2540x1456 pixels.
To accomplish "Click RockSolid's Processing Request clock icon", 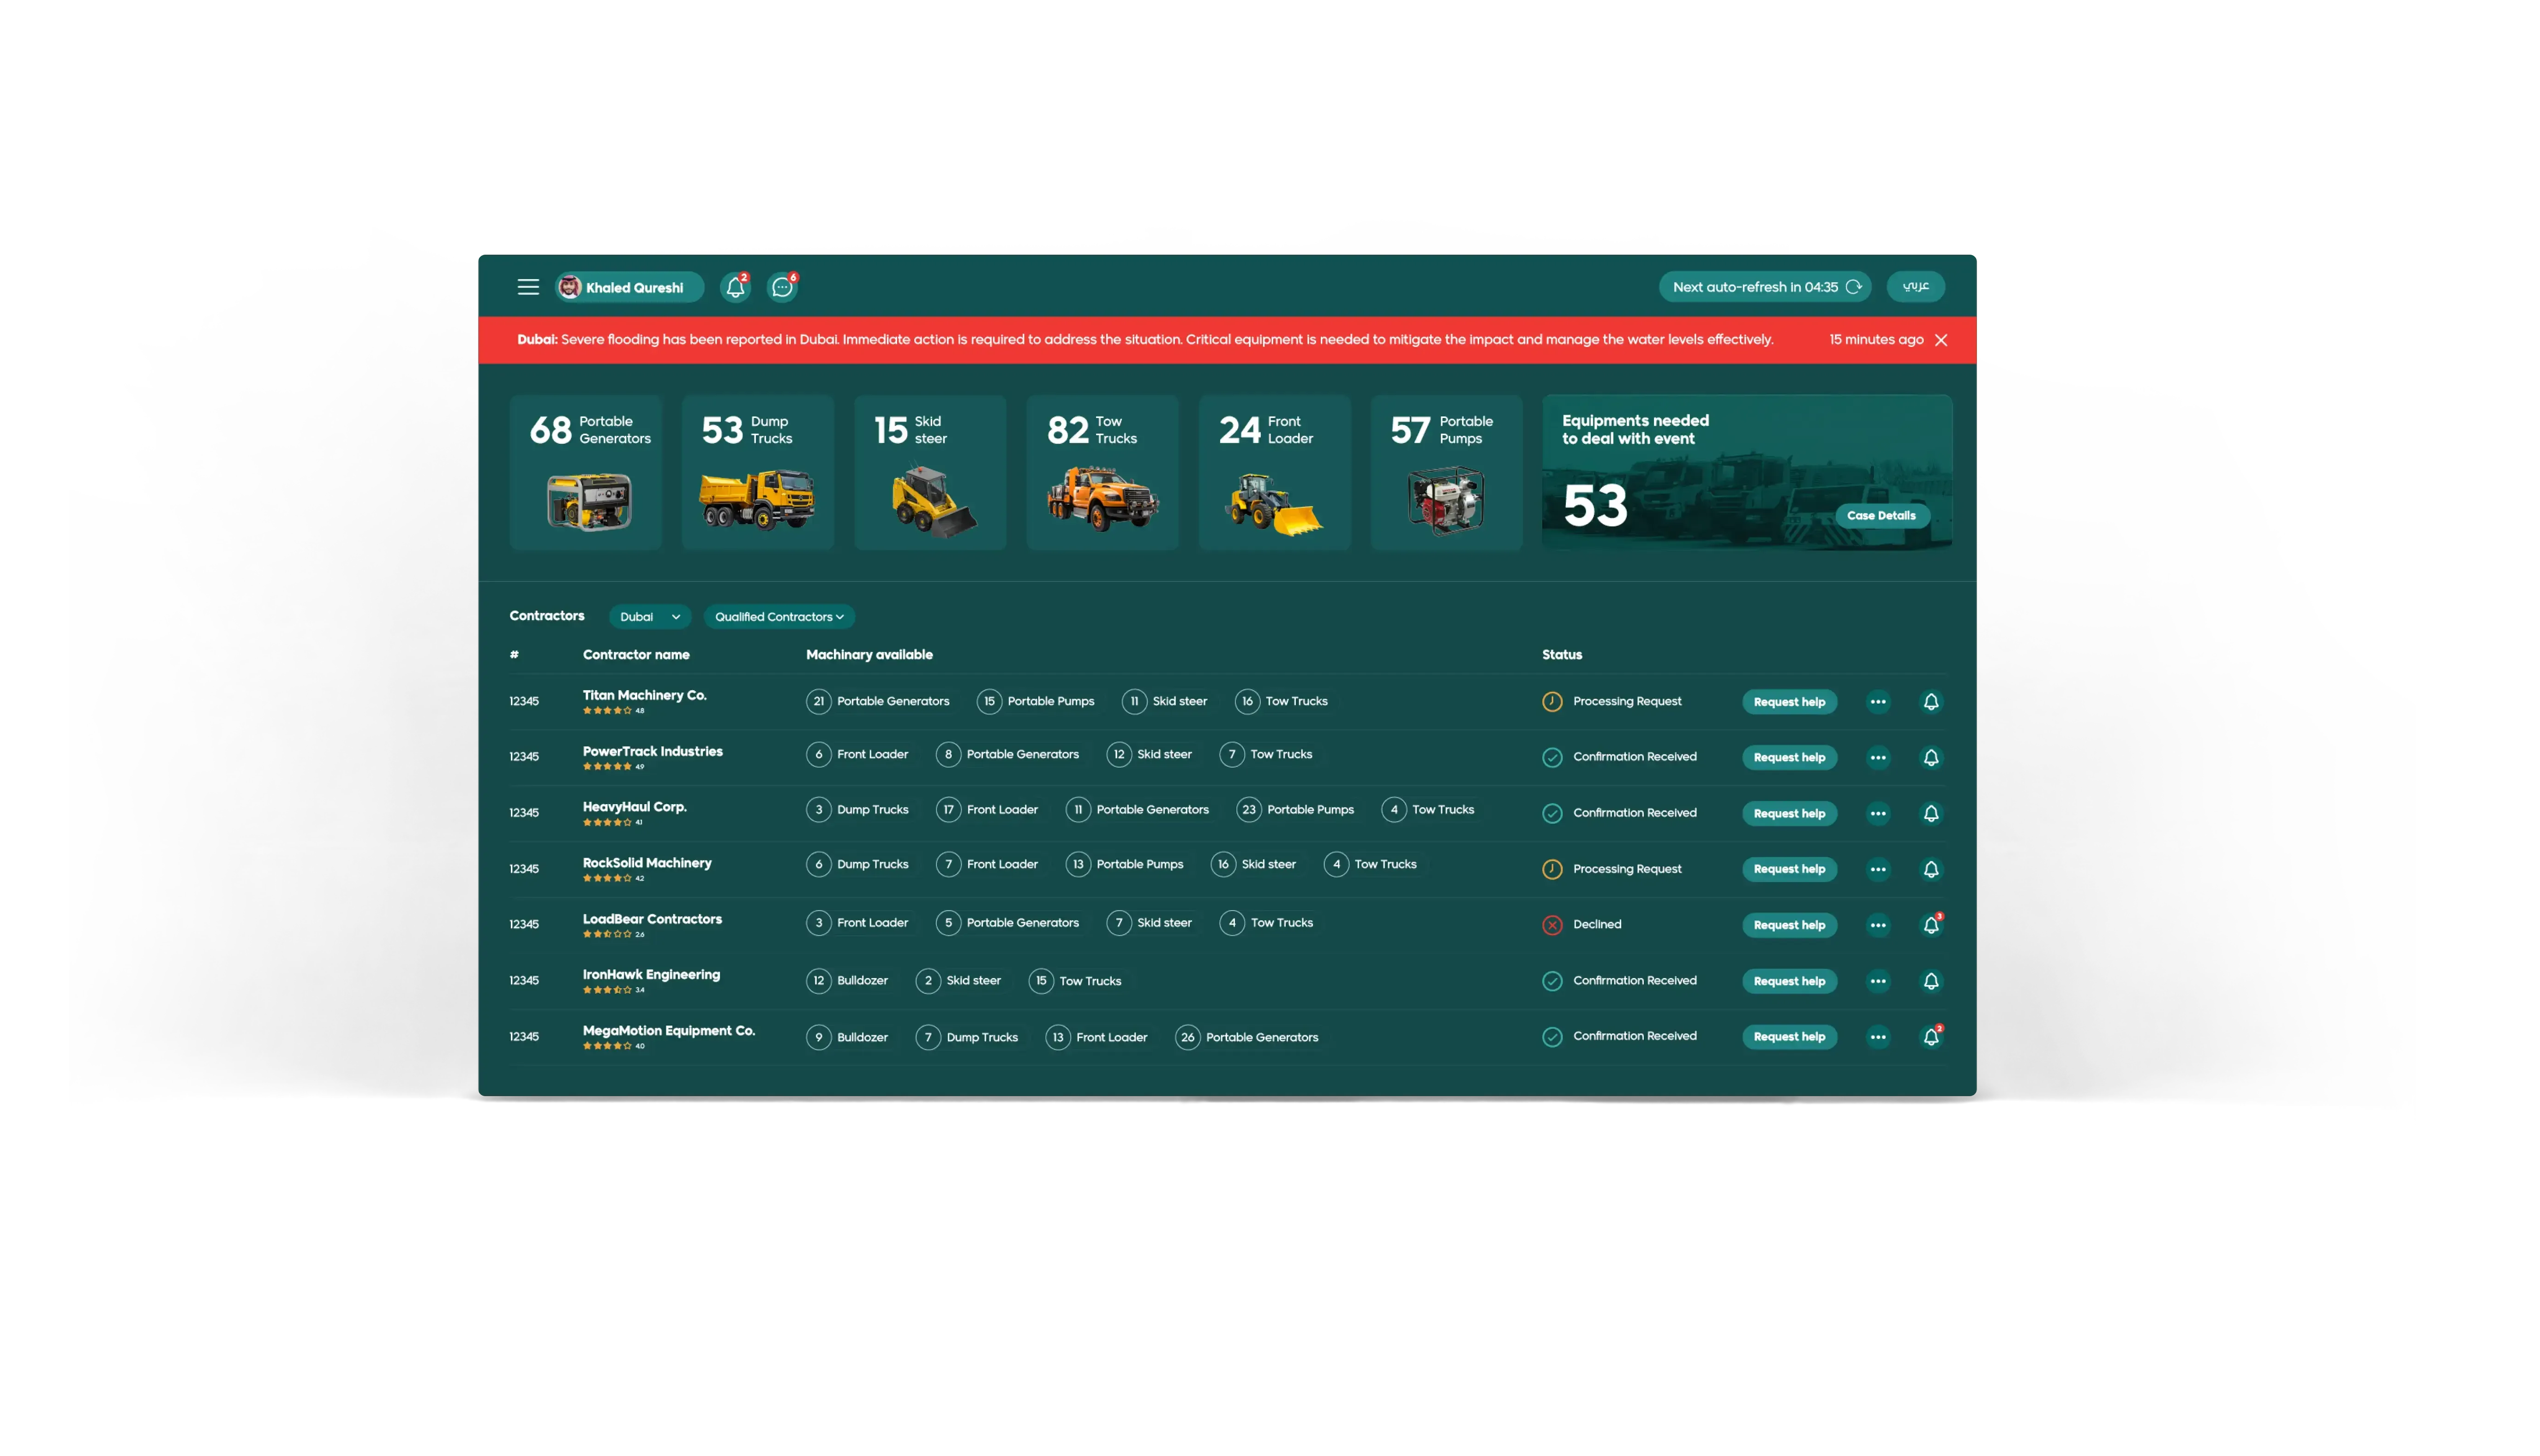I will coord(1552,869).
